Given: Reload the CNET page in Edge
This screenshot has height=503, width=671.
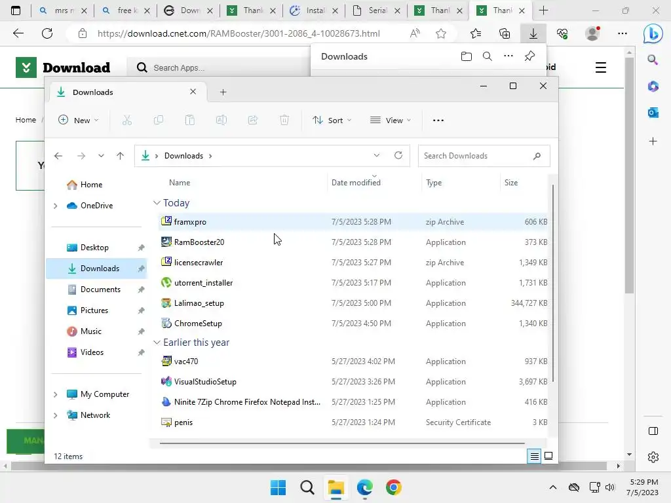Looking at the screenshot, I should pos(47,33).
